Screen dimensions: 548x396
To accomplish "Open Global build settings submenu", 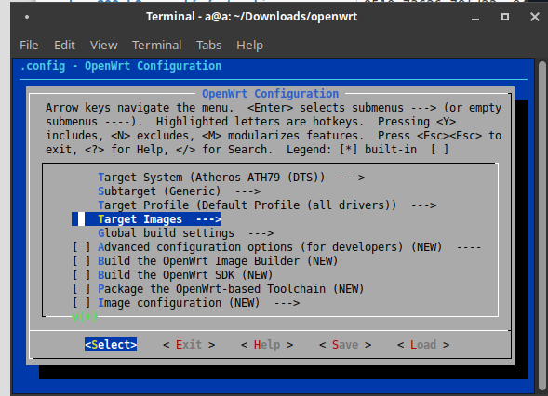I will point(185,233).
